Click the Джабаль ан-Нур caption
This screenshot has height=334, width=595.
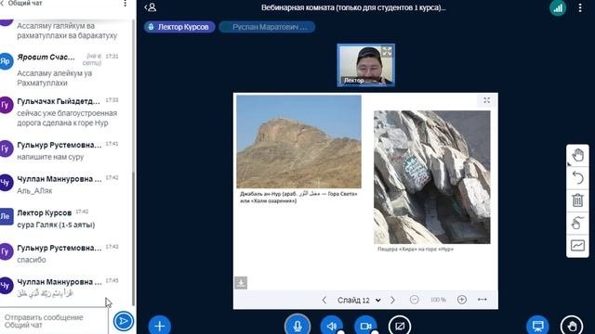point(298,197)
